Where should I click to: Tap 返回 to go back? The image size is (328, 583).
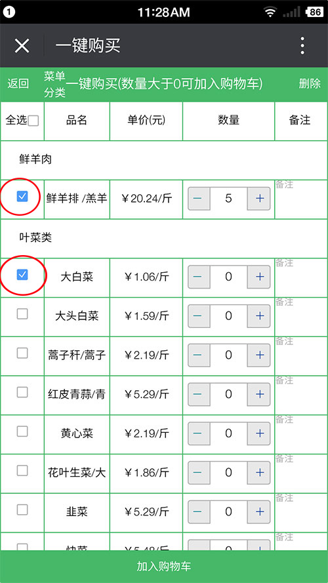pos(18,84)
